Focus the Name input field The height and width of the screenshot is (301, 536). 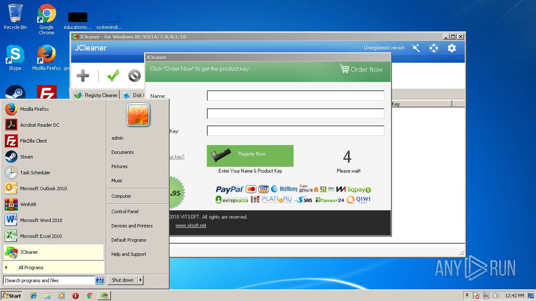coord(296,96)
